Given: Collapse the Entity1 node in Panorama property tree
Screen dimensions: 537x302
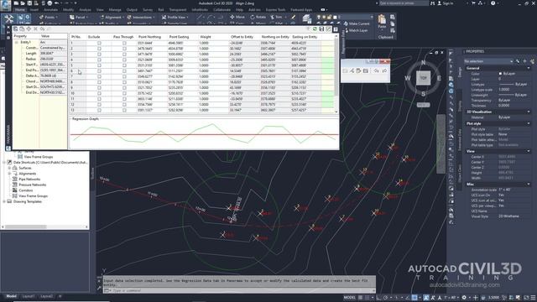Looking at the screenshot, I should (16, 42).
